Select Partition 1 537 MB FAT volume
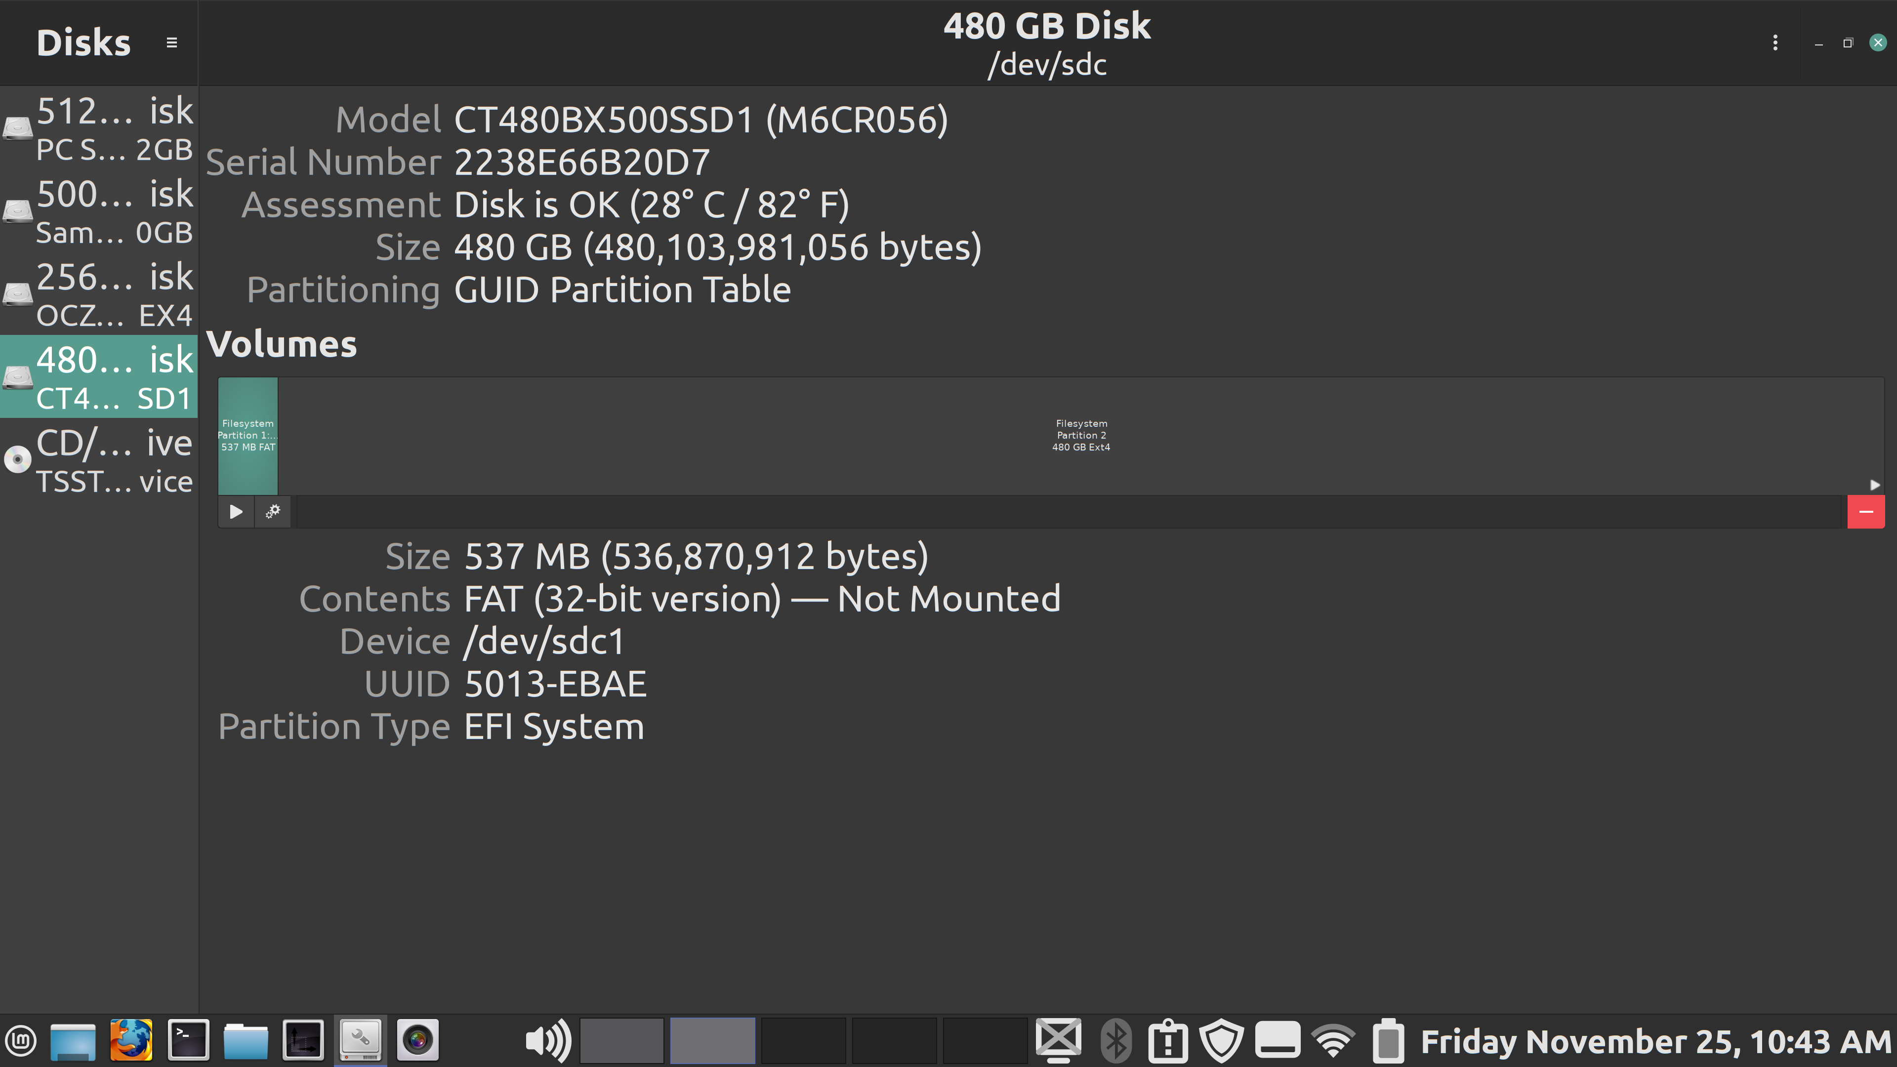1897x1067 pixels. click(247, 435)
